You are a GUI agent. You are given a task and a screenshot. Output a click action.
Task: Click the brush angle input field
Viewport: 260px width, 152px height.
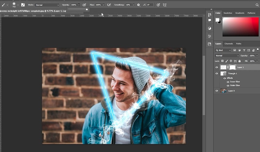[x=150, y=5]
